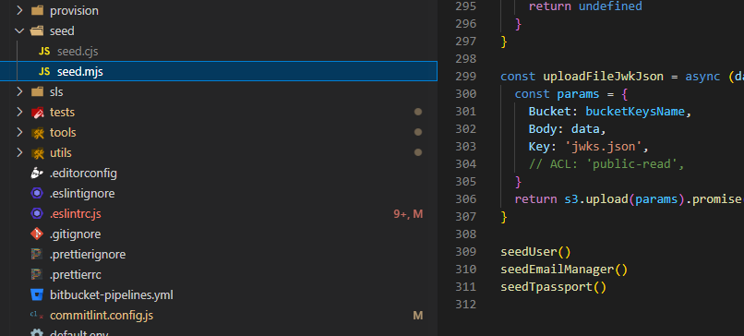Viewport: 744px width, 336px height.
Task: Click the return undefined statement
Action: click(585, 6)
